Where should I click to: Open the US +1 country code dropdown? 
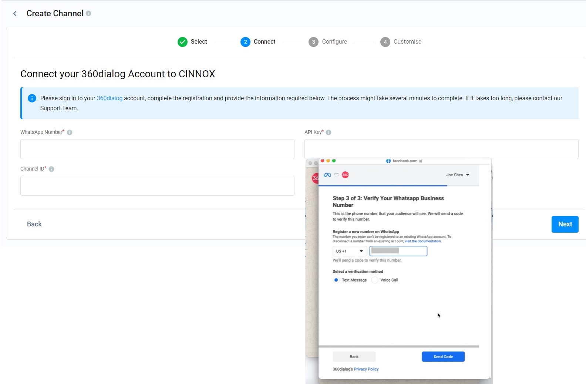[350, 251]
